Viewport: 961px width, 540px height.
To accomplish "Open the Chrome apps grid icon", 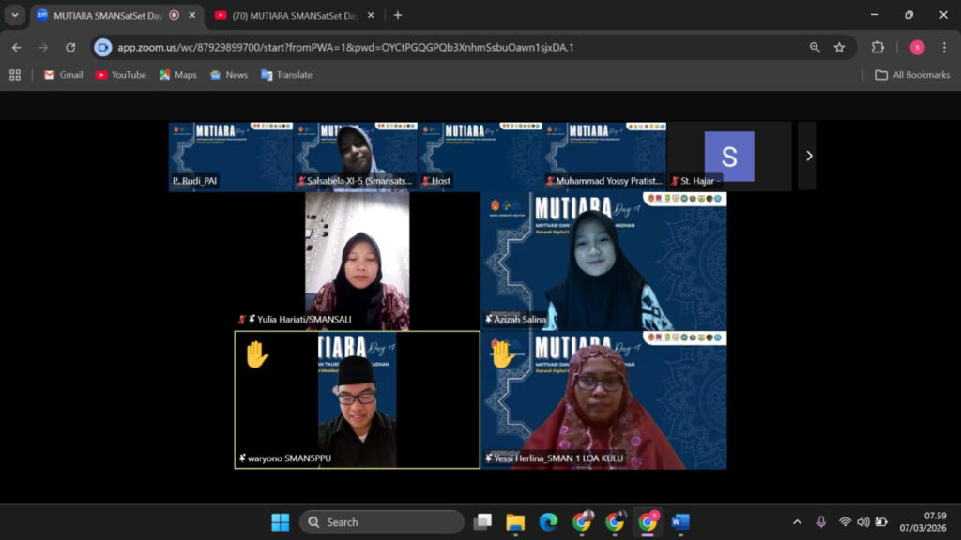I will click(15, 75).
